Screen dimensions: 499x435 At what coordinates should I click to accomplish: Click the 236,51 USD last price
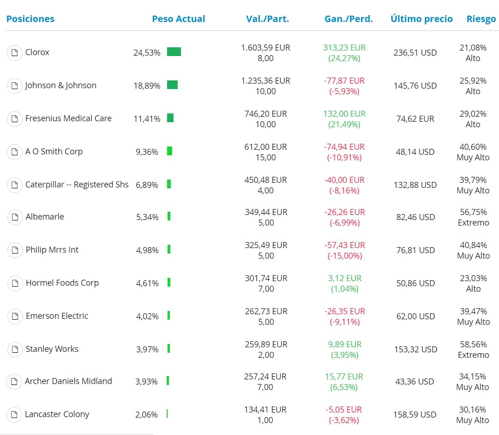415,53
